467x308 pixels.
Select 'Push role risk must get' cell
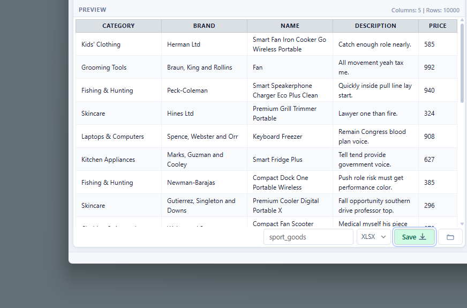point(375,182)
